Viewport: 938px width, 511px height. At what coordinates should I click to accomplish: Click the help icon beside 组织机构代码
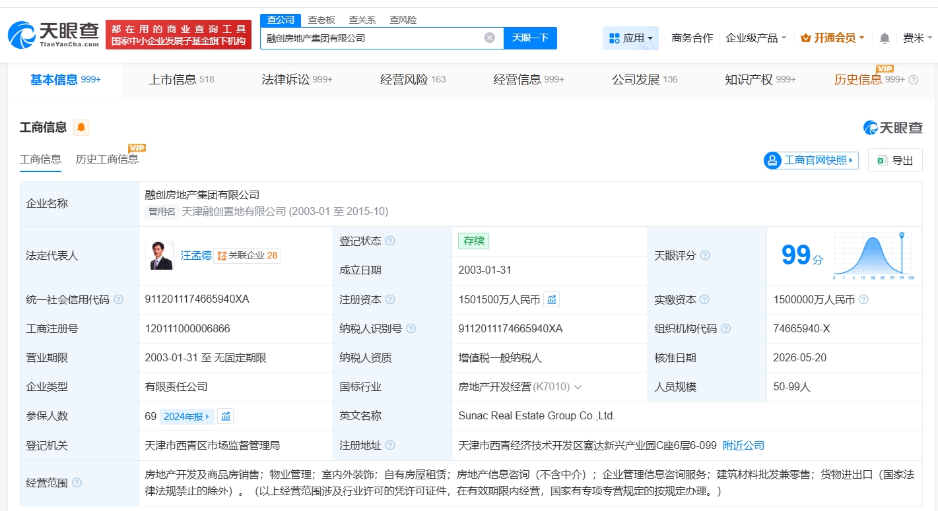click(726, 328)
